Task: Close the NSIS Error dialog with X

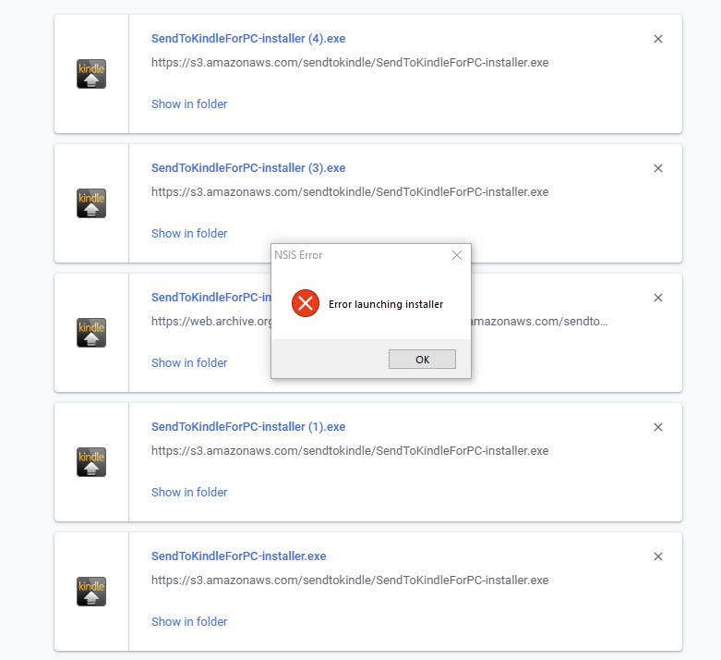Action: coord(457,255)
